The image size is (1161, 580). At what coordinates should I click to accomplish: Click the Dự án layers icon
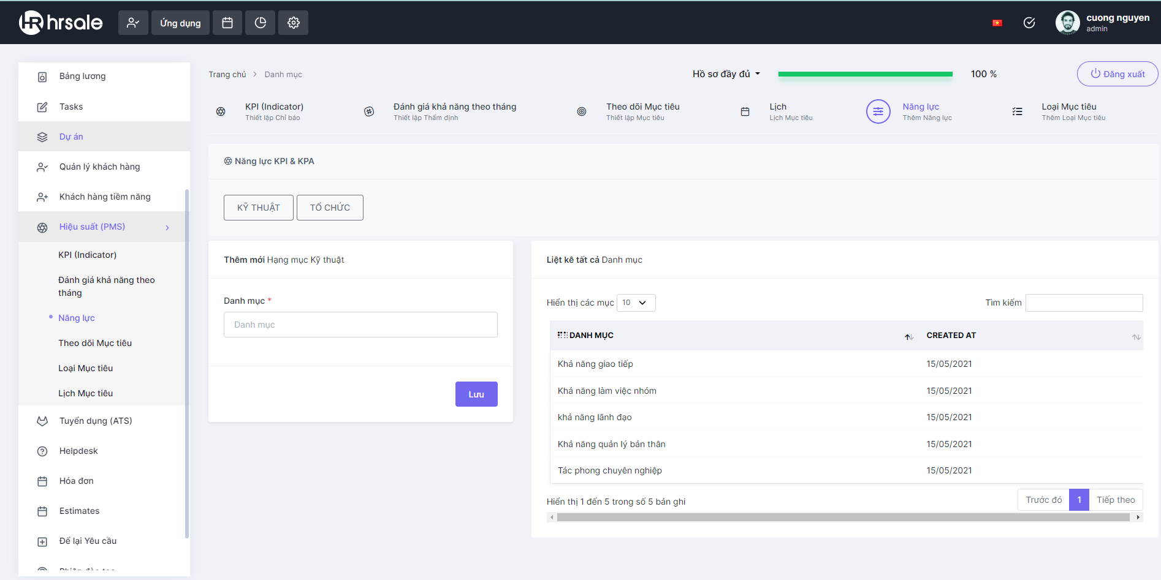(x=42, y=137)
